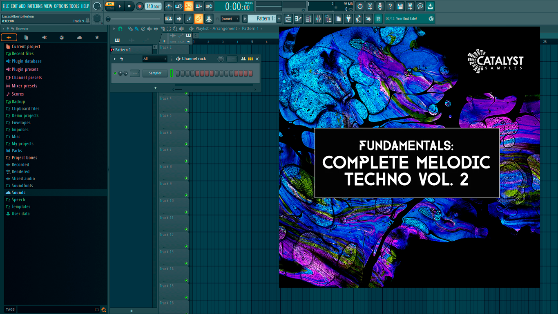
Task: Open the OPTIONS menu
Action: tap(61, 6)
